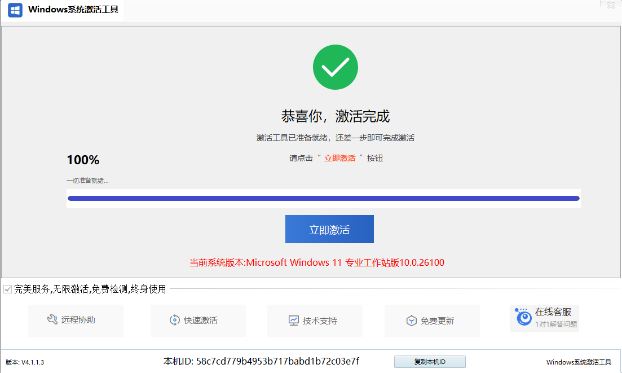Viewport: 622px width, 373px height.
Task: Click the bottom-right Windows系统激活工具 label
Action: (579, 362)
